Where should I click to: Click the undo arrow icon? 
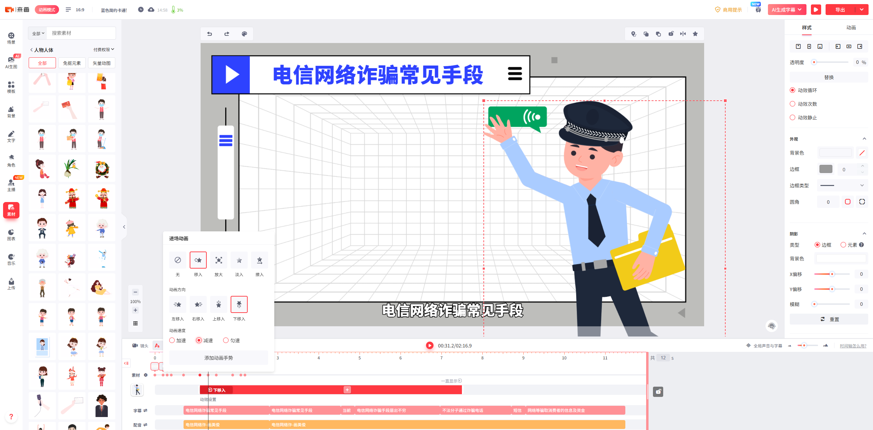209,34
